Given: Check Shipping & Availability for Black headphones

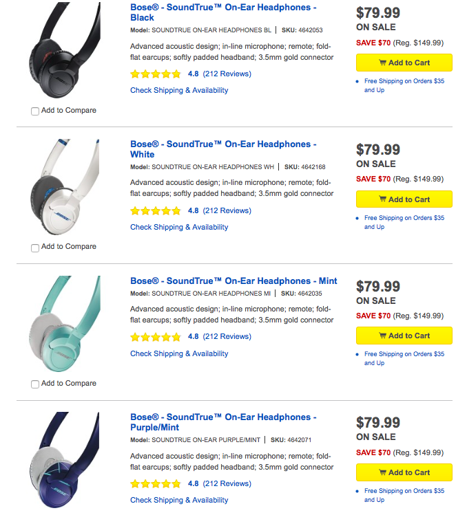Looking at the screenshot, I should [179, 90].
